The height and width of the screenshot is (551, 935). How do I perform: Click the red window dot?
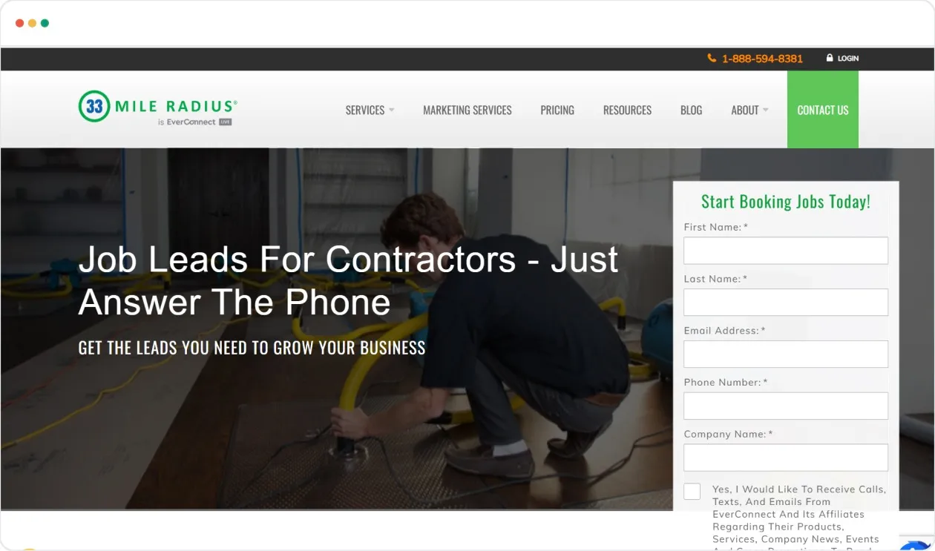pyautogui.click(x=19, y=23)
